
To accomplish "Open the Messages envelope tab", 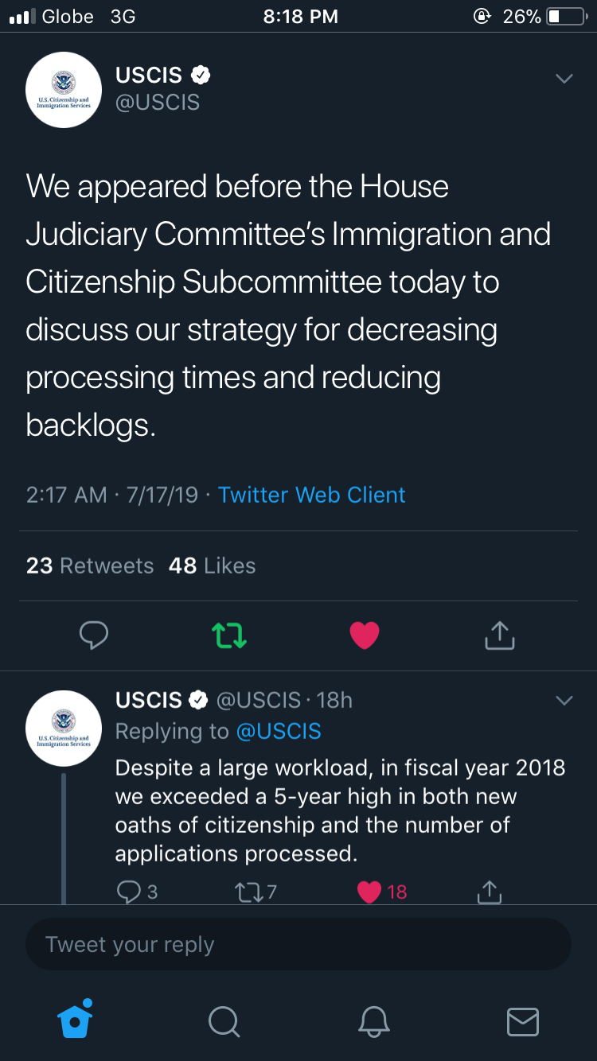I will tap(523, 1021).
